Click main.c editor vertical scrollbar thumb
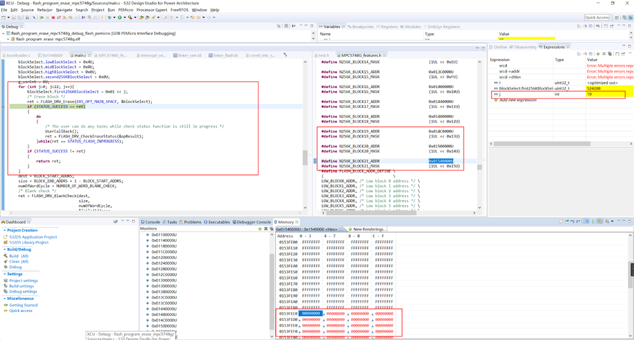The image size is (634, 340). click(x=306, y=157)
